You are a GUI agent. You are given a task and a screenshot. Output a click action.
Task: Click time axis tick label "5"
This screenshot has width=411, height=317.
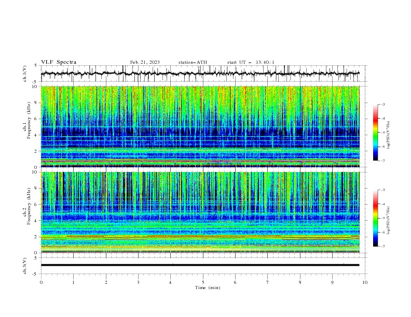[203, 282]
